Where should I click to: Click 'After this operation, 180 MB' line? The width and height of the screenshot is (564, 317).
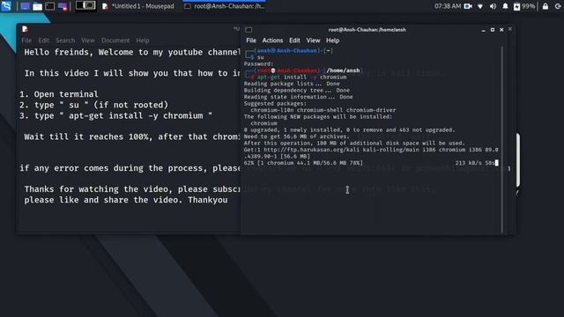click(354, 143)
